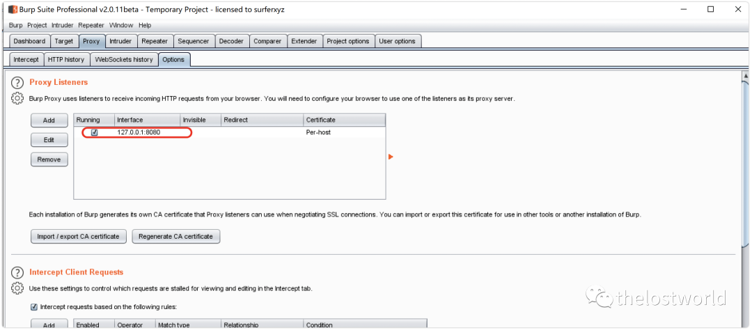Open the Project menu
Viewport: 752px width, 330px height.
coord(37,26)
